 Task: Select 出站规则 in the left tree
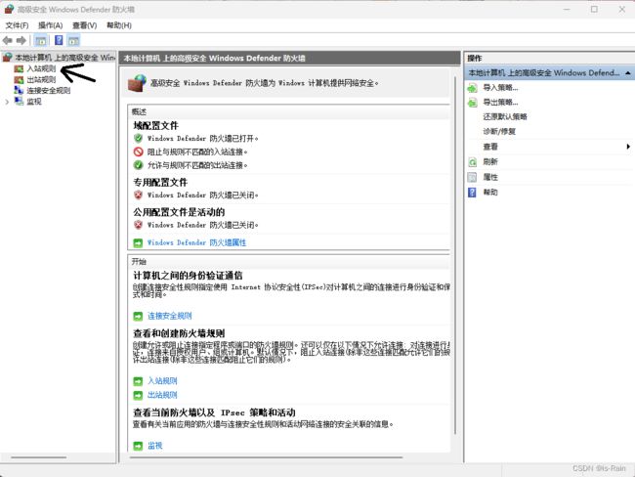pos(41,79)
